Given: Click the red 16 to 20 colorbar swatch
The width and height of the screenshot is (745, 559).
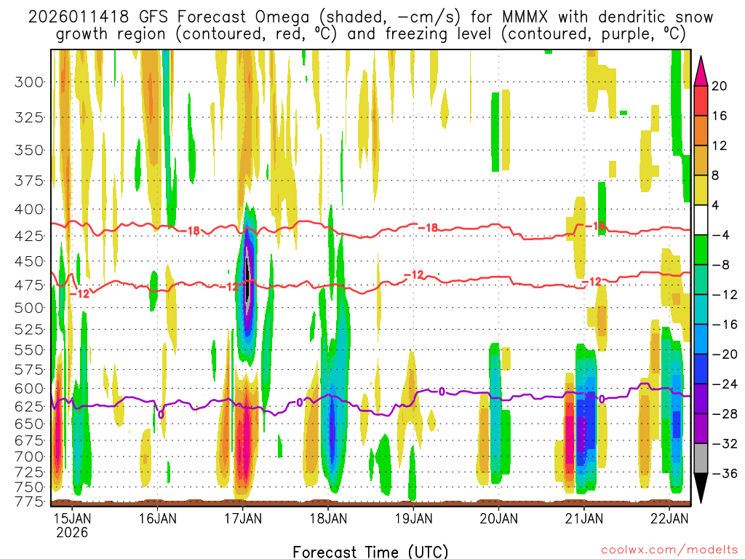Looking at the screenshot, I should point(701,100).
